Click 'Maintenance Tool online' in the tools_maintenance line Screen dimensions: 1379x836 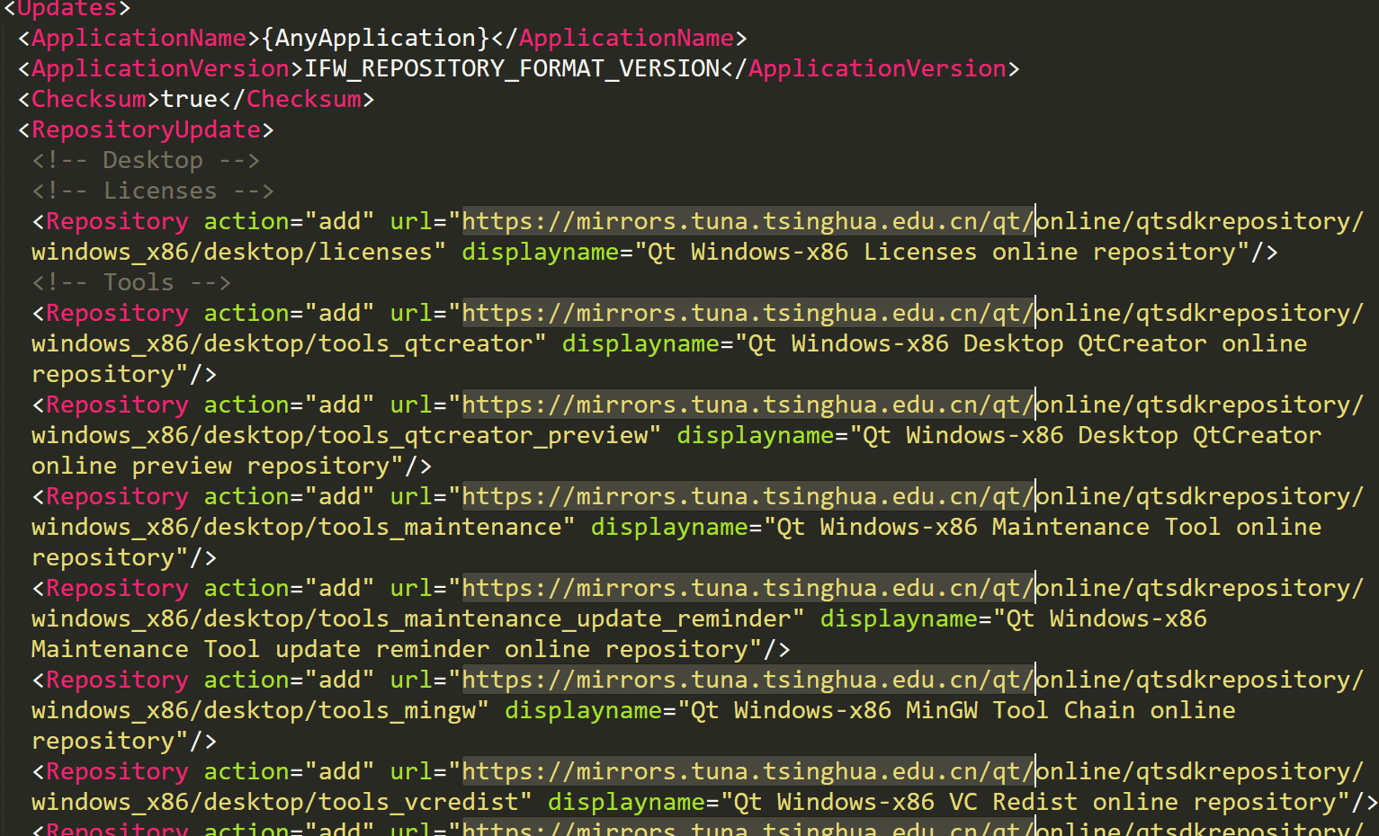pyautogui.click(x=1157, y=527)
